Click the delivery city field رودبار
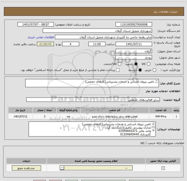The width and height of the screenshot is (187, 181). point(134,58)
